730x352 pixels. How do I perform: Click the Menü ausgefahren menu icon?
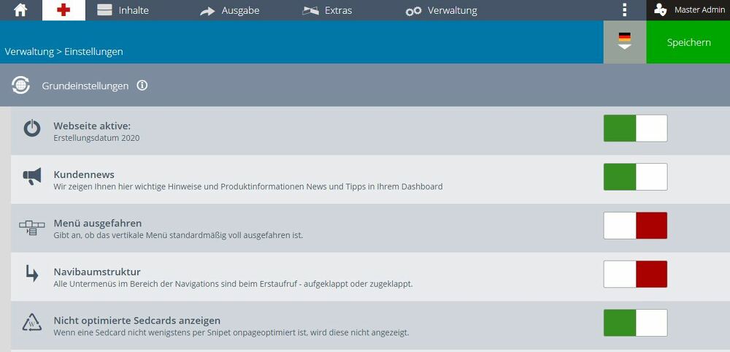(x=32, y=228)
